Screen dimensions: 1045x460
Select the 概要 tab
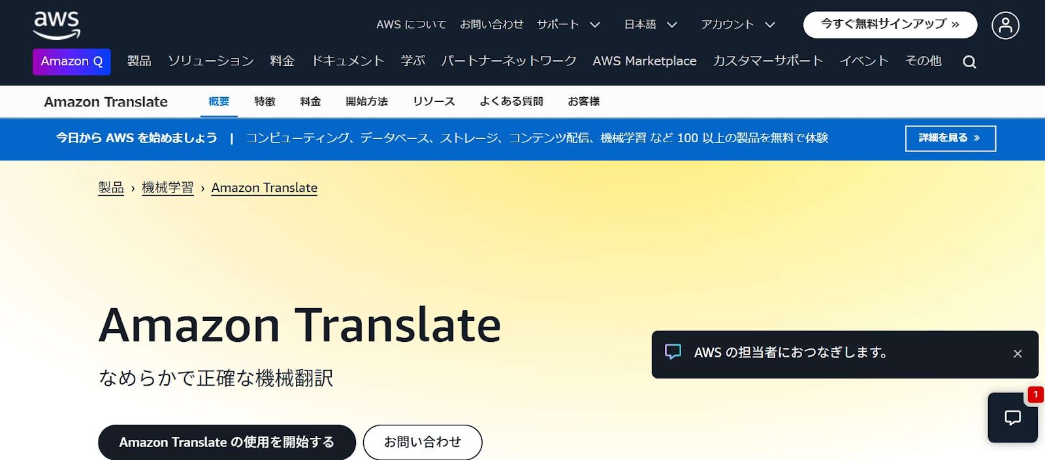[219, 102]
